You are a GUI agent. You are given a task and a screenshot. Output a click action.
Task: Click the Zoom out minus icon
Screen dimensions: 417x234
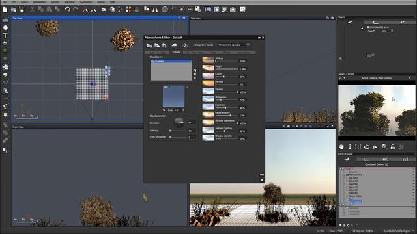pos(190,10)
